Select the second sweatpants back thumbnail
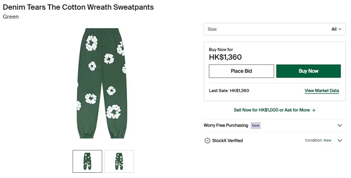The height and width of the screenshot is (178, 351). (119, 161)
